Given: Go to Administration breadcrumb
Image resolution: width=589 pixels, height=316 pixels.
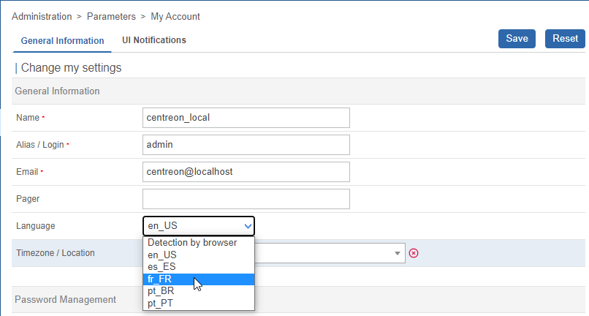Looking at the screenshot, I should tap(42, 16).
